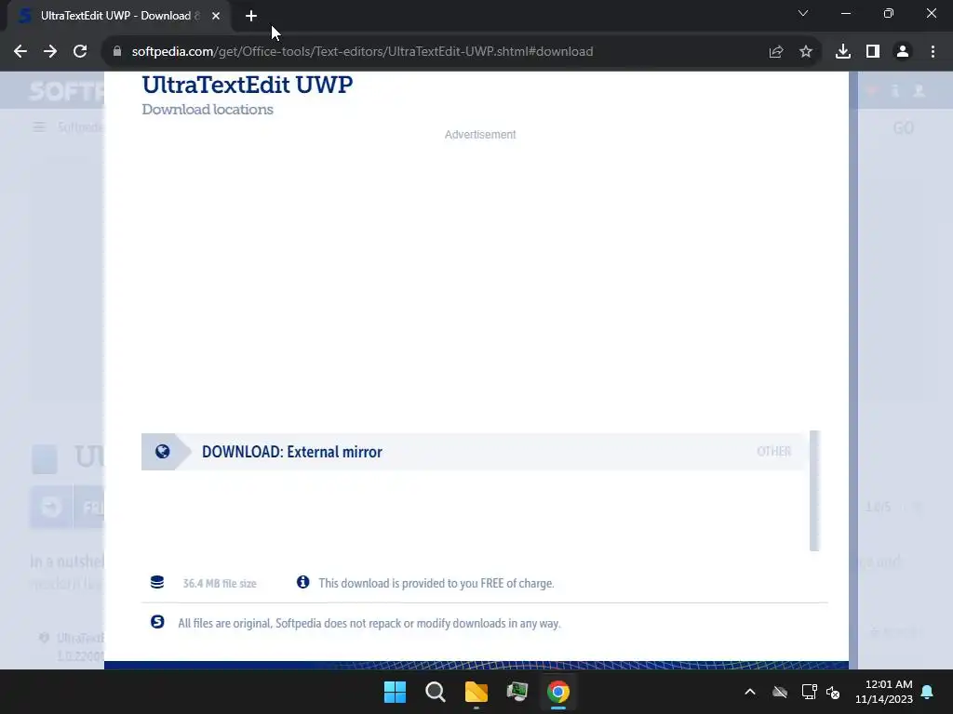Click DOWNLOAD: External mirror link
The image size is (953, 714).
[x=291, y=452]
